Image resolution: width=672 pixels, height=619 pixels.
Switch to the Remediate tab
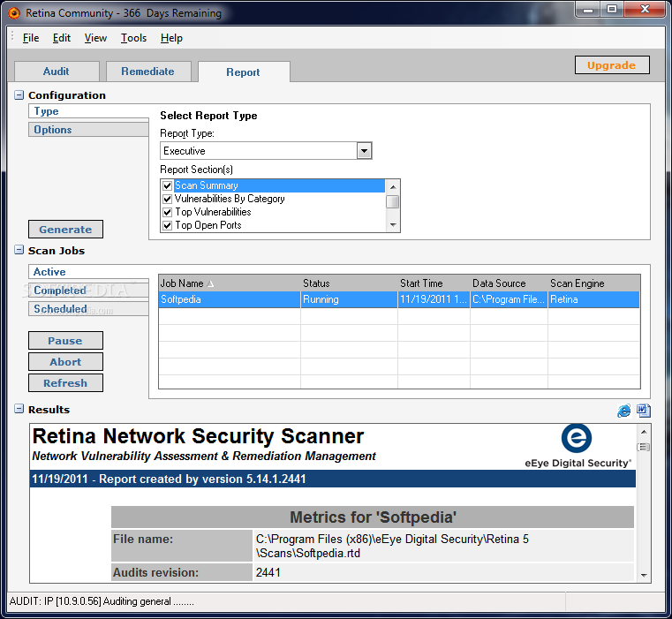click(148, 72)
